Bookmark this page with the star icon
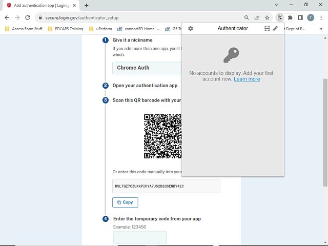This screenshot has height=246, width=328. coord(267,18)
